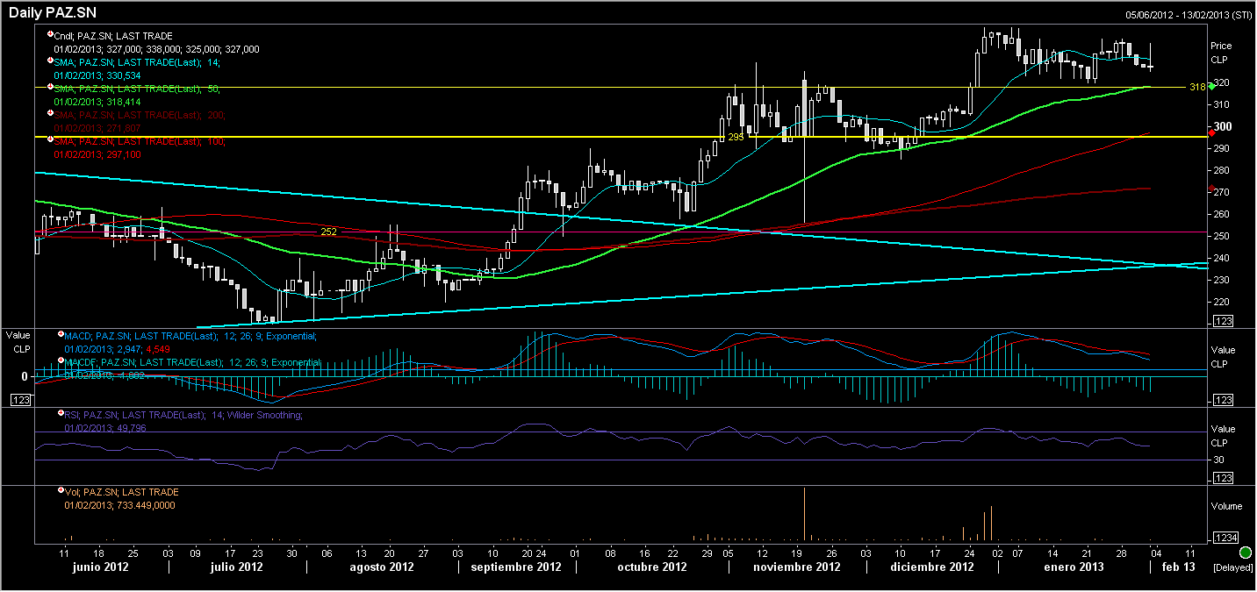
Task: Select the Daily PAZ.SN chart title
Action: [53, 12]
